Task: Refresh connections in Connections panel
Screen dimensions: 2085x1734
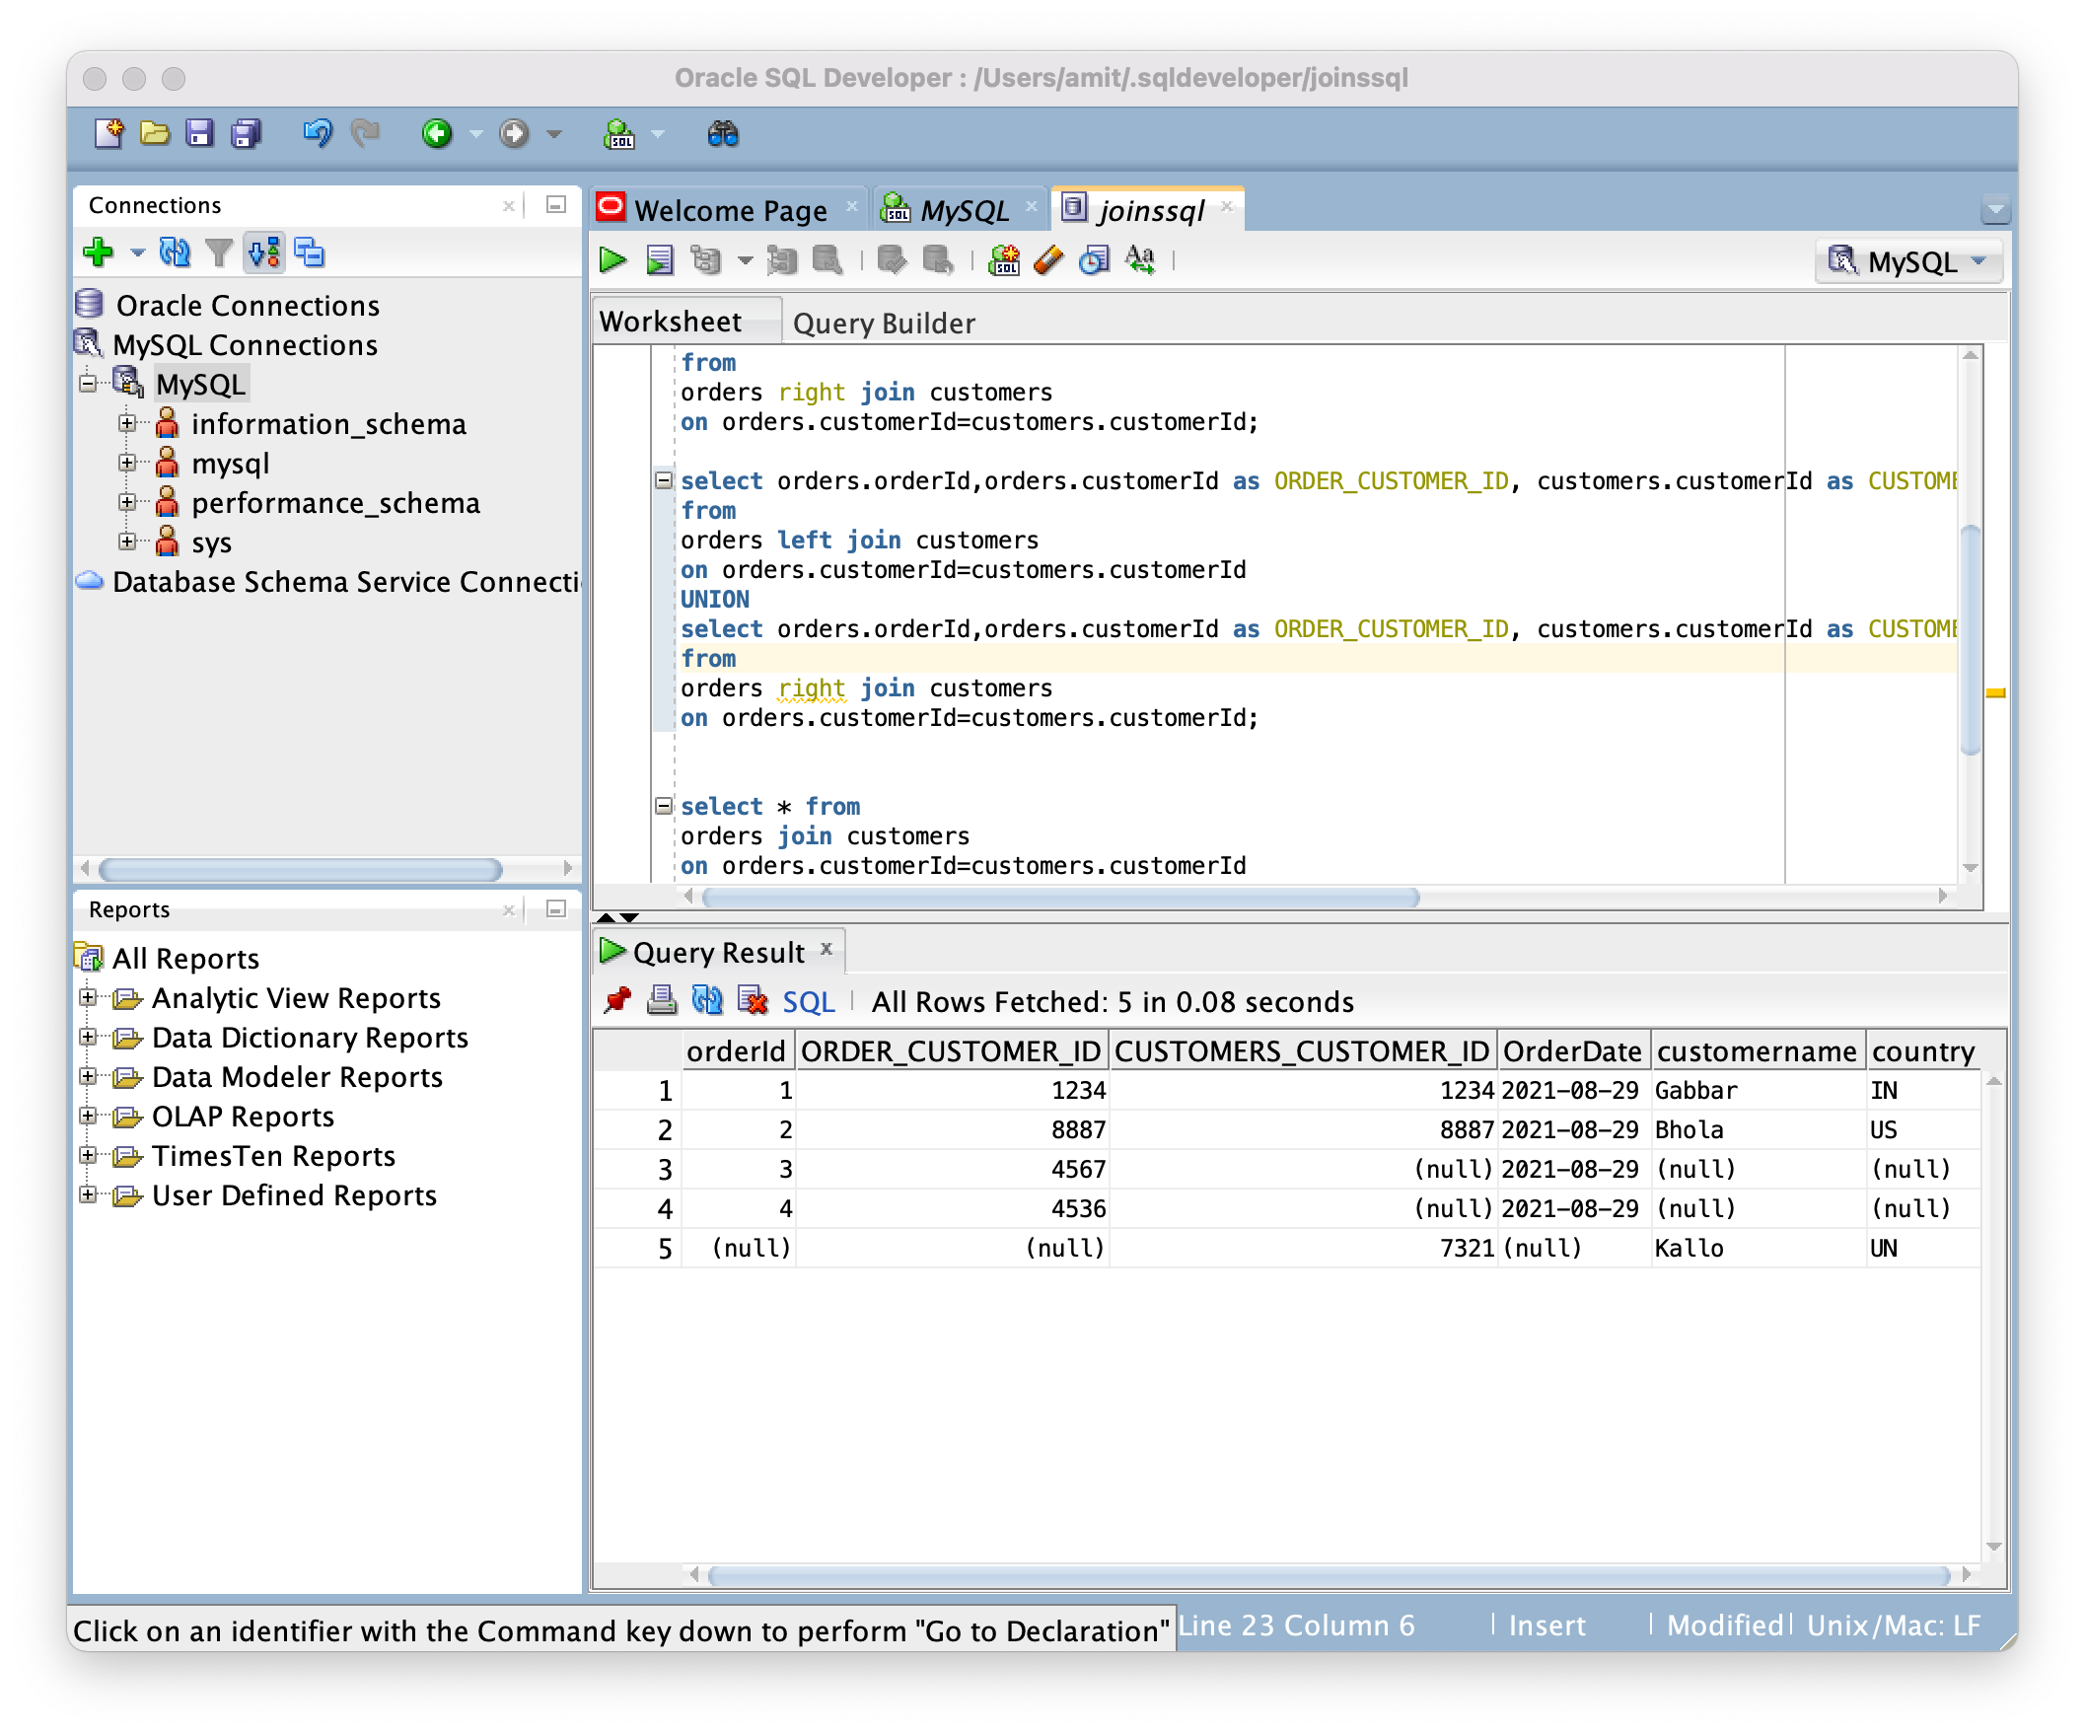Action: click(175, 253)
